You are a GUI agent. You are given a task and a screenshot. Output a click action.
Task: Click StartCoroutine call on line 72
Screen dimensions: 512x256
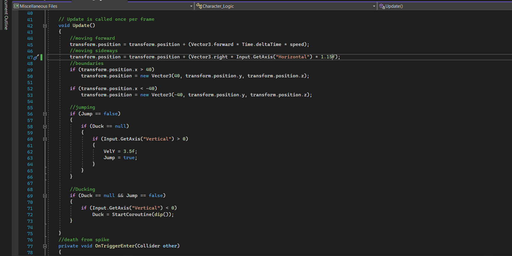132,215
